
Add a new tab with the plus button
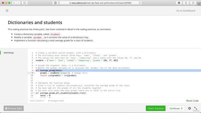point(199,4)
